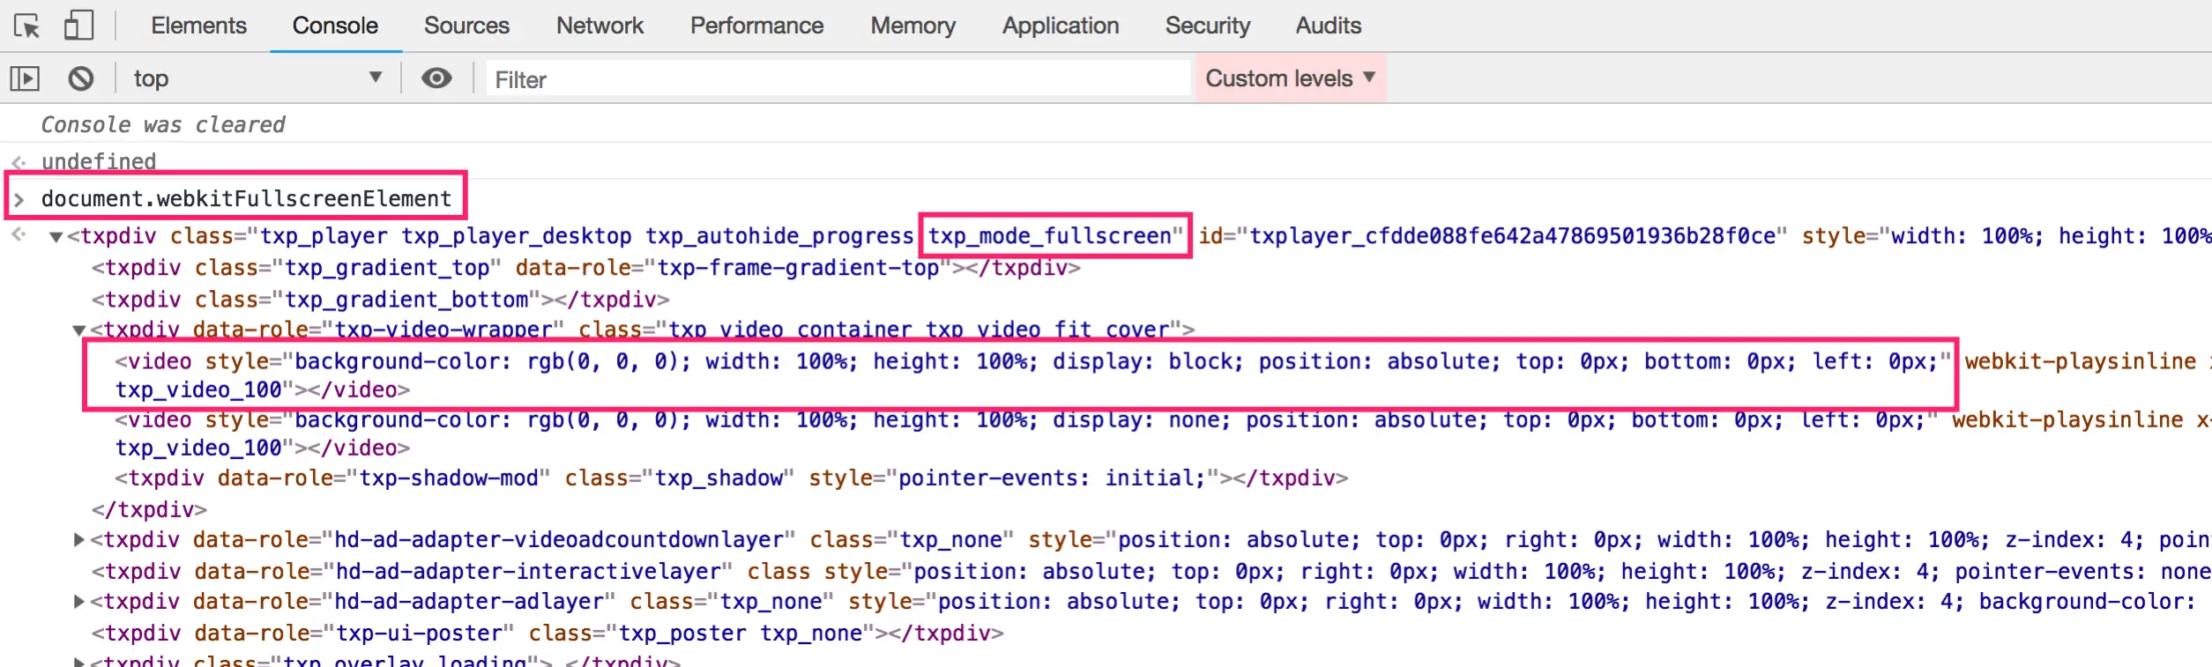Open the Memory tab

pos(912,26)
